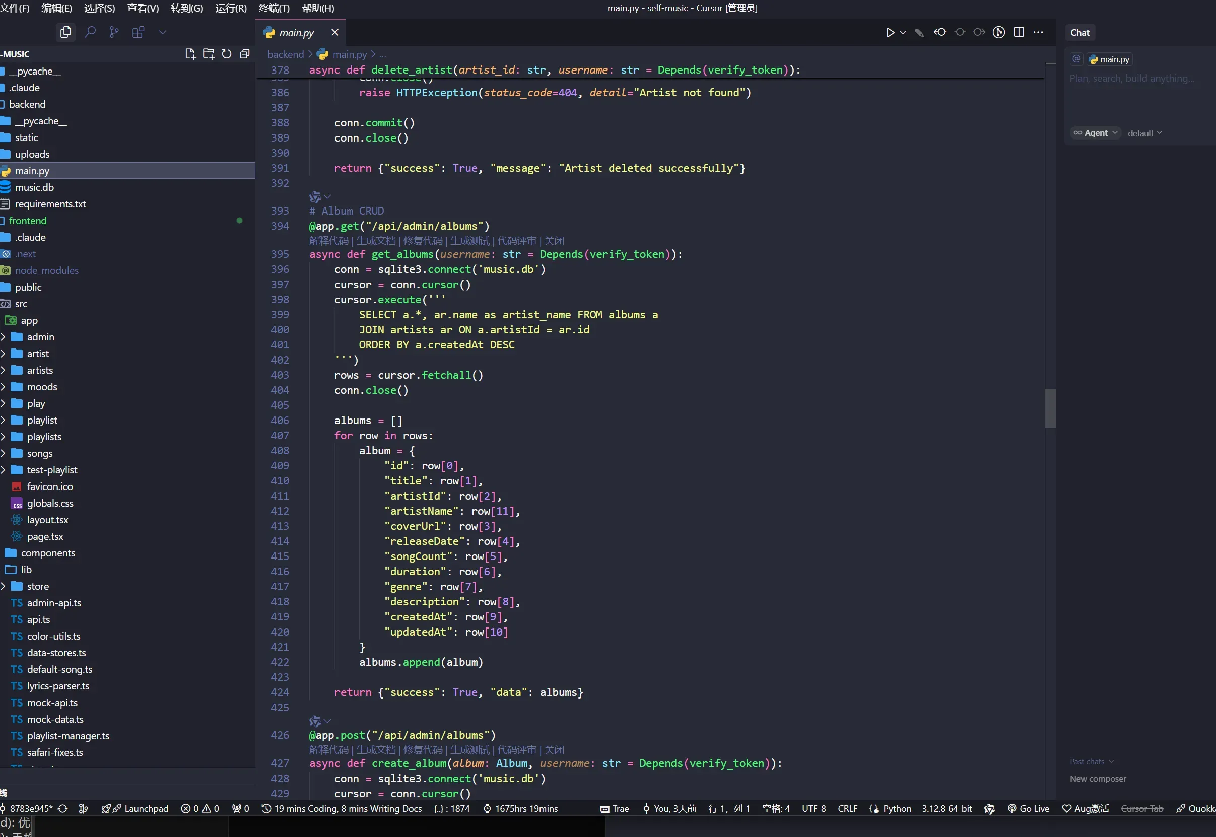1216x837 pixels.
Task: Toggle Cursor Tab in the status bar
Action: coord(1141,809)
